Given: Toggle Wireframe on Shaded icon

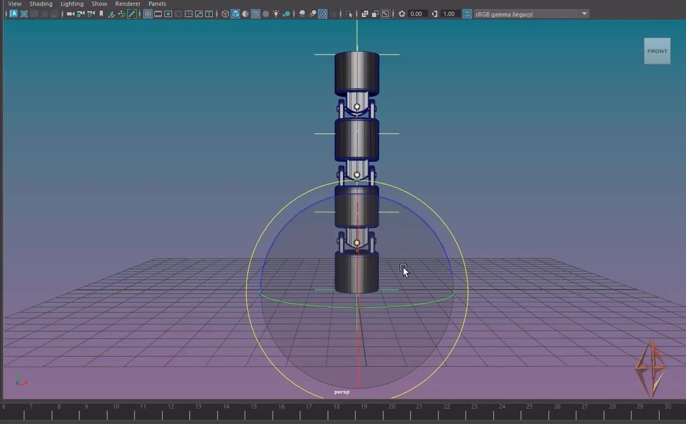Looking at the screenshot, I should coord(255,14).
